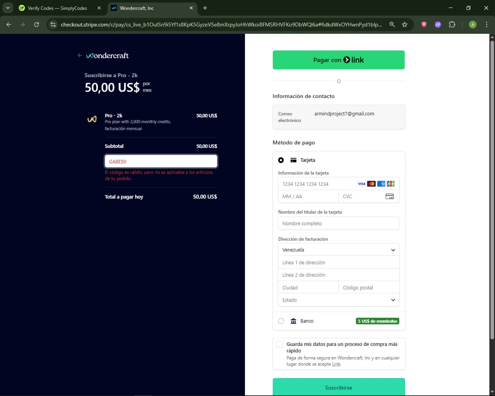495x396 pixels.
Task: Click the Pro - 2k product icon
Action: coord(92,119)
